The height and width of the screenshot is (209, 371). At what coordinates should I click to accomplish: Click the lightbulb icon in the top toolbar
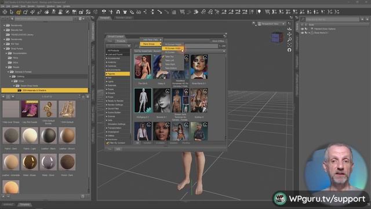coord(259,12)
